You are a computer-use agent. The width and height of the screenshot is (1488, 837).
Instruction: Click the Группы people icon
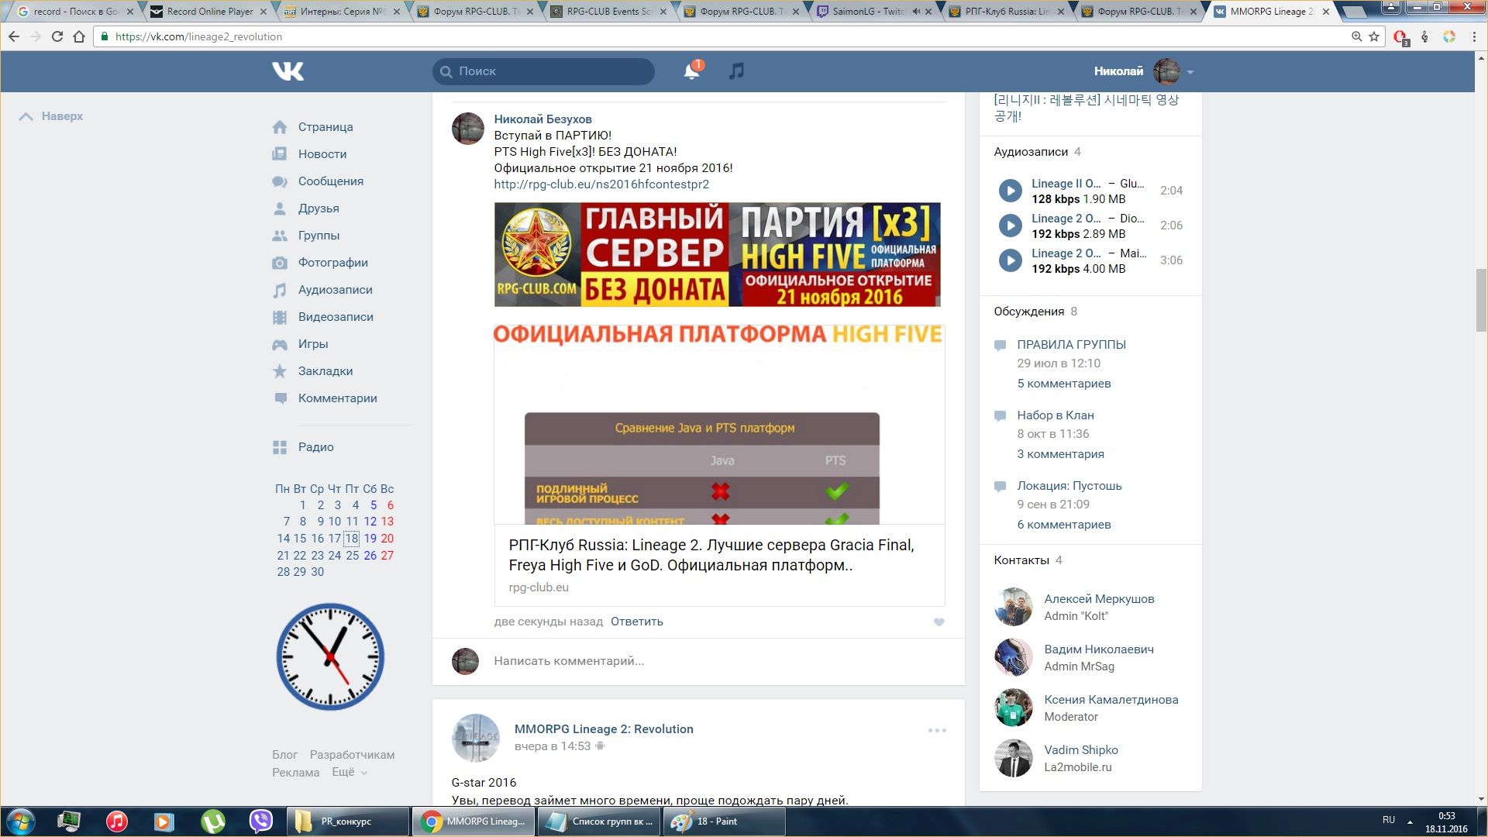[280, 236]
